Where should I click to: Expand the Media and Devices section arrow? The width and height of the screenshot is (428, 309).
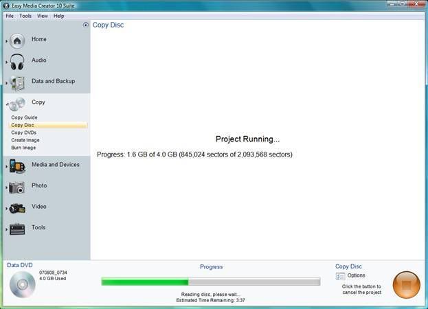pos(7,166)
